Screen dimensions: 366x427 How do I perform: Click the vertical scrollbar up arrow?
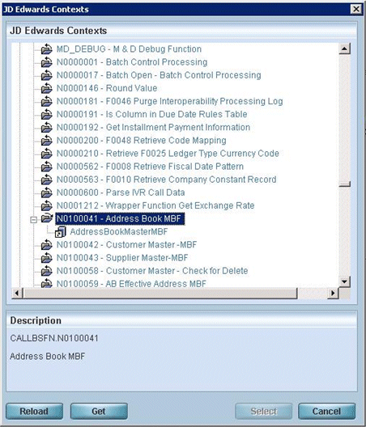(344, 49)
